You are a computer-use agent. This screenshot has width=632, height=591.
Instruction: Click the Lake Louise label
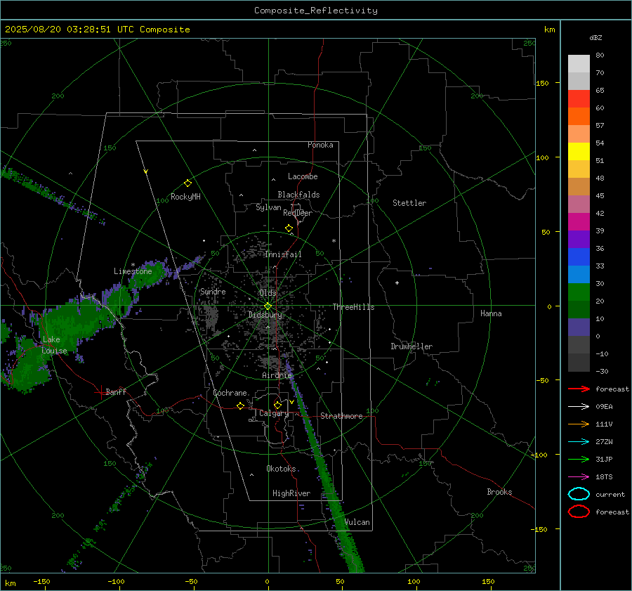coord(54,345)
